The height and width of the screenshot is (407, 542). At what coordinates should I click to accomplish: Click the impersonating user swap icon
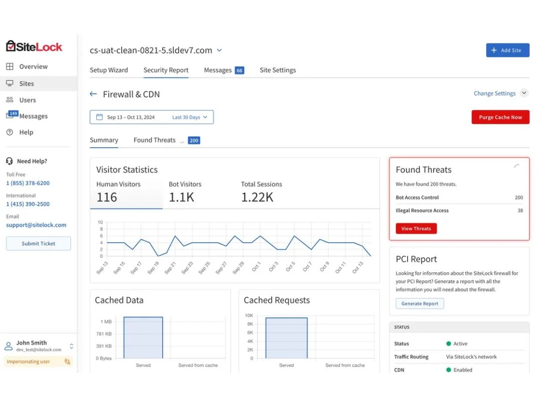point(67,362)
